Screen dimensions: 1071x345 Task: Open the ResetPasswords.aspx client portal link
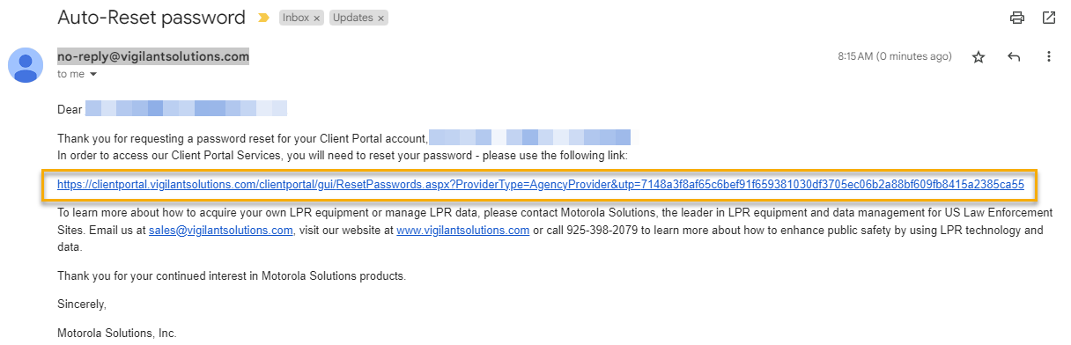pos(541,185)
